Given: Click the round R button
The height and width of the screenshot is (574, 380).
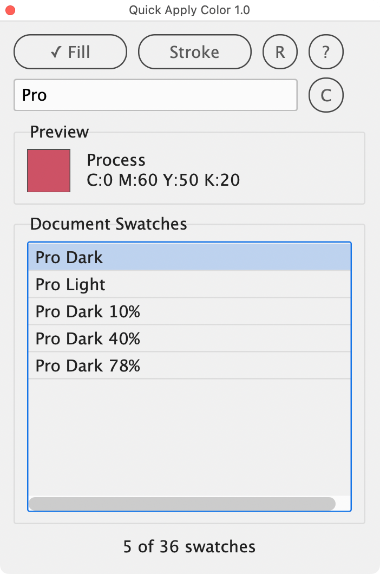Looking at the screenshot, I should click(x=280, y=52).
